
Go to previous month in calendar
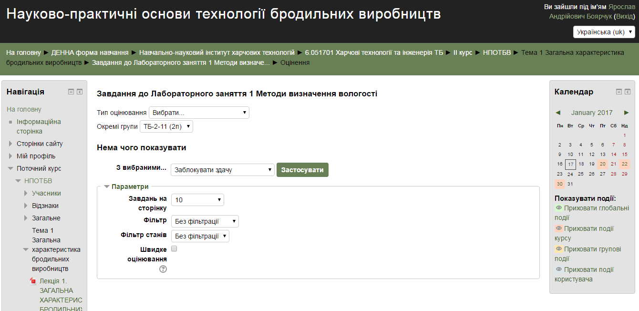tap(558, 113)
